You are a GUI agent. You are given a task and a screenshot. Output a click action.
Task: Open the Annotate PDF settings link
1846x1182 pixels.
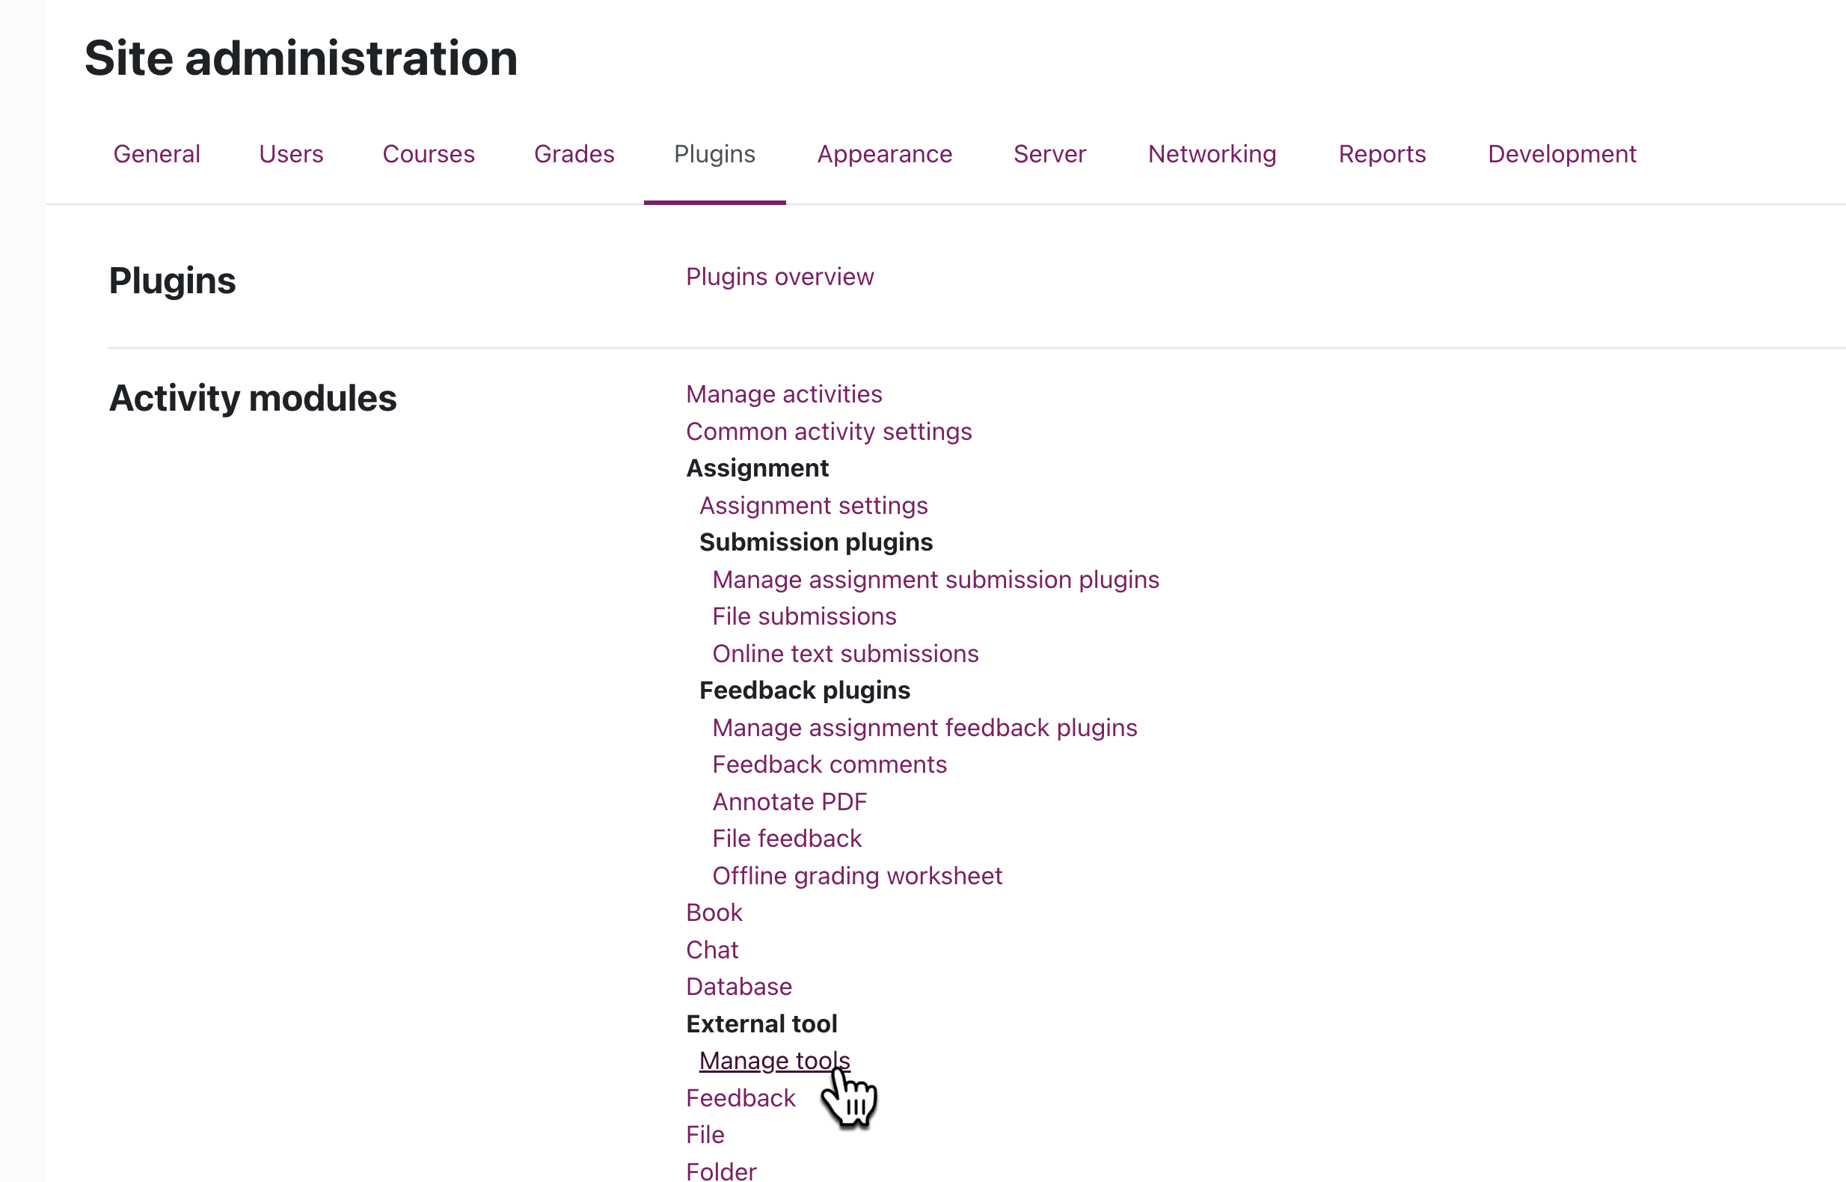[790, 802]
